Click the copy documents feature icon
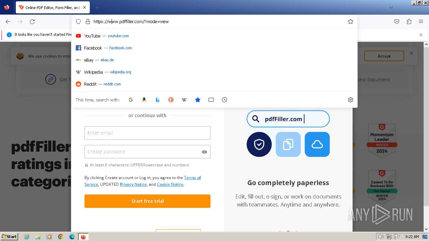 [288, 144]
